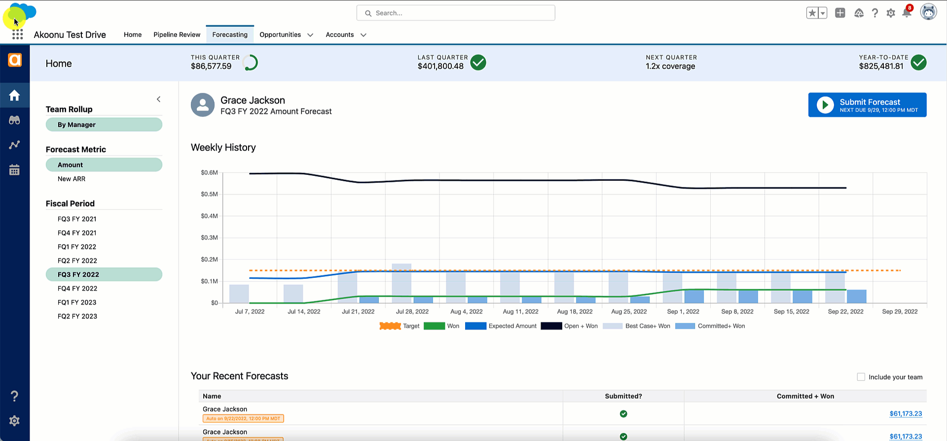Switch to the Pipeline Review tab
The width and height of the screenshot is (947, 441).
pyautogui.click(x=177, y=34)
